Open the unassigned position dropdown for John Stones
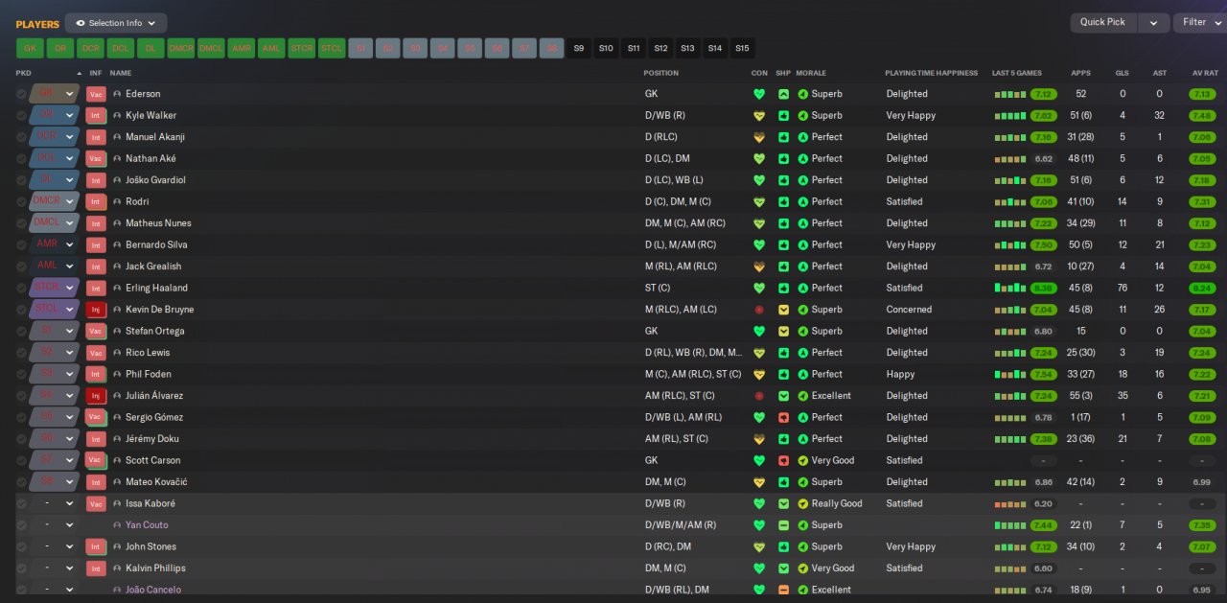This screenshot has width=1227, height=603. tap(54, 546)
